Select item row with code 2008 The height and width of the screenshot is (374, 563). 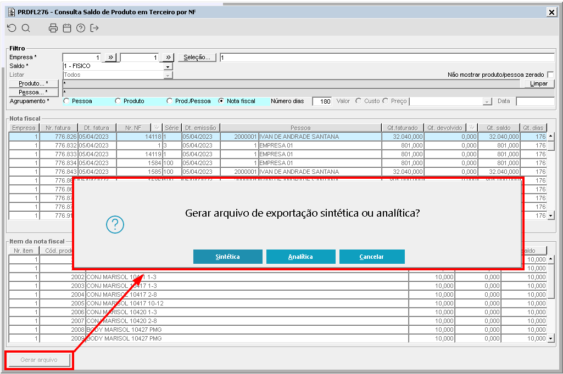[277, 330]
